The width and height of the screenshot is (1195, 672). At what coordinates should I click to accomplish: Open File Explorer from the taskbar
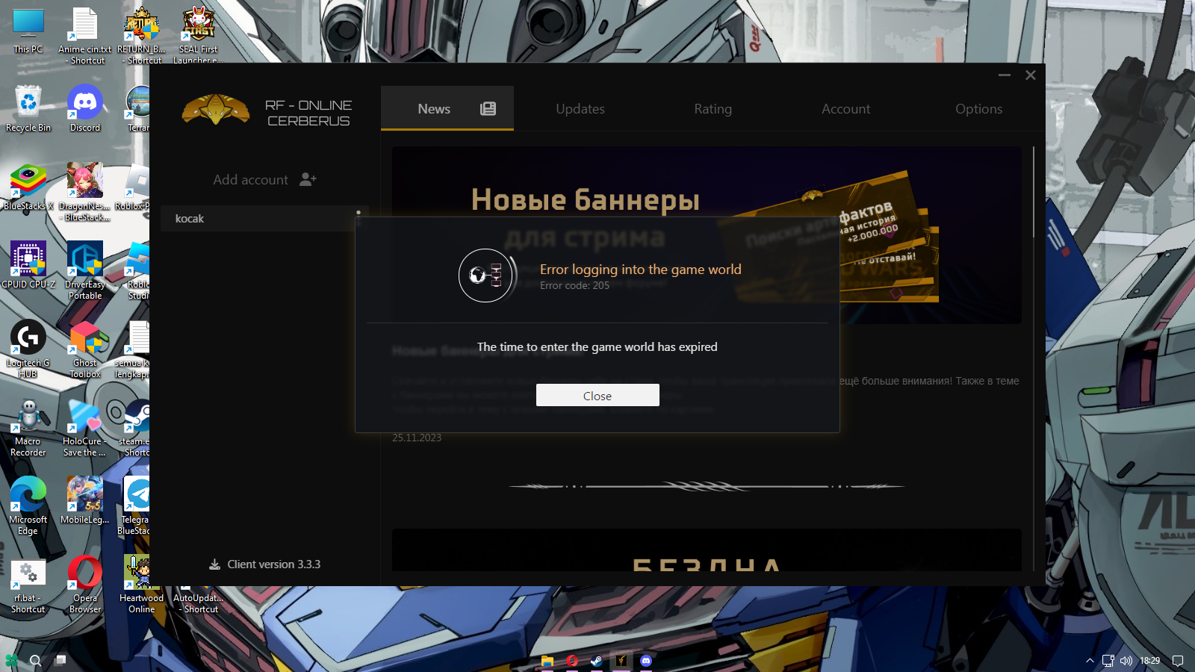(547, 661)
